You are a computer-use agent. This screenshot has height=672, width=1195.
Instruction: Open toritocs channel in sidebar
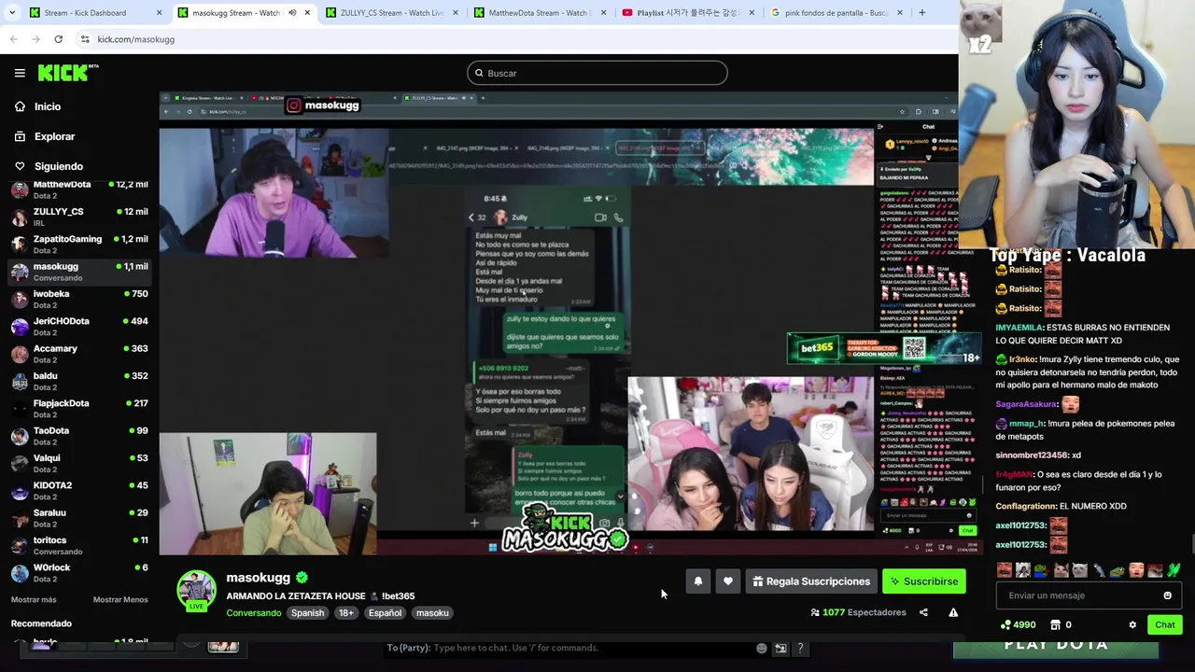pyautogui.click(x=79, y=545)
